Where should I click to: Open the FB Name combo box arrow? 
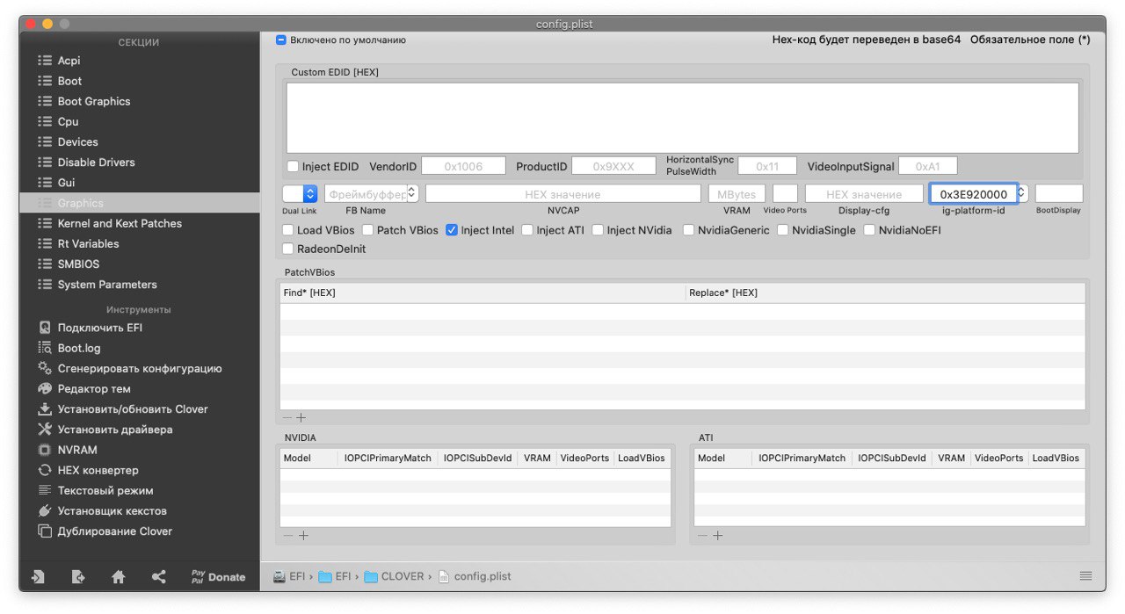point(412,194)
